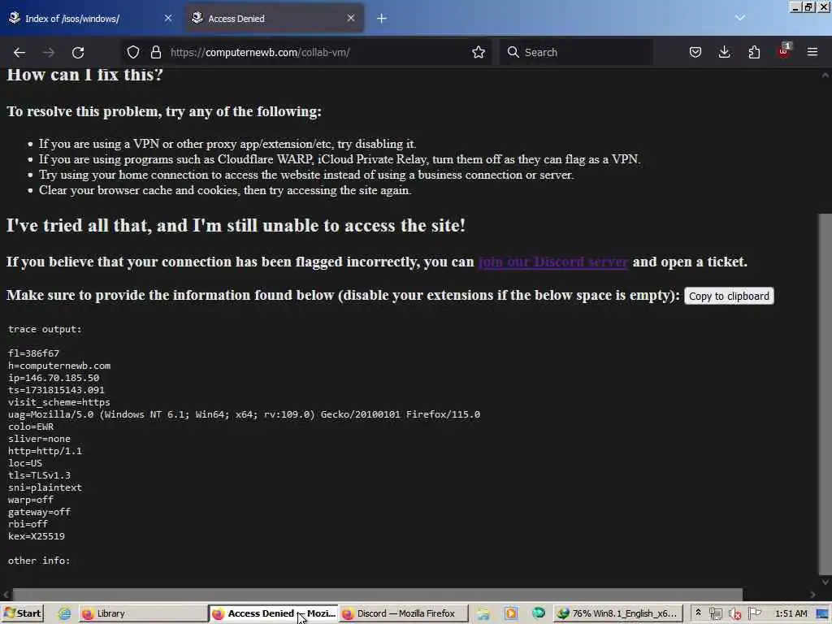The image size is (832, 624).
Task: Open the Save to Pocket icon
Action: 695,52
